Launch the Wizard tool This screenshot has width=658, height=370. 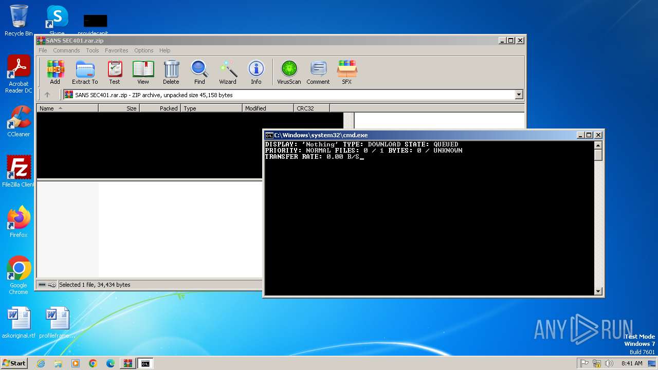[228, 72]
